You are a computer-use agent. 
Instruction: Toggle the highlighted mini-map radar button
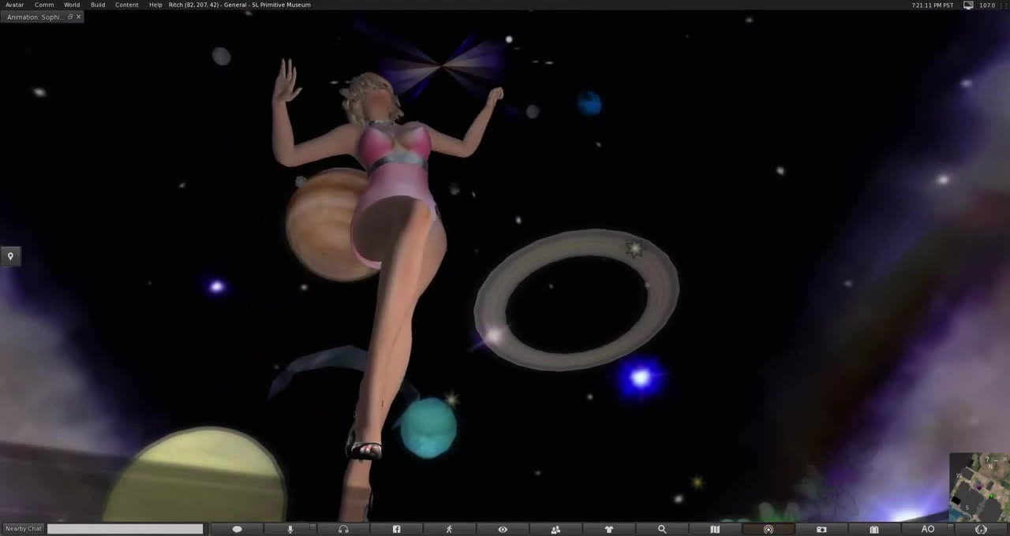[768, 529]
